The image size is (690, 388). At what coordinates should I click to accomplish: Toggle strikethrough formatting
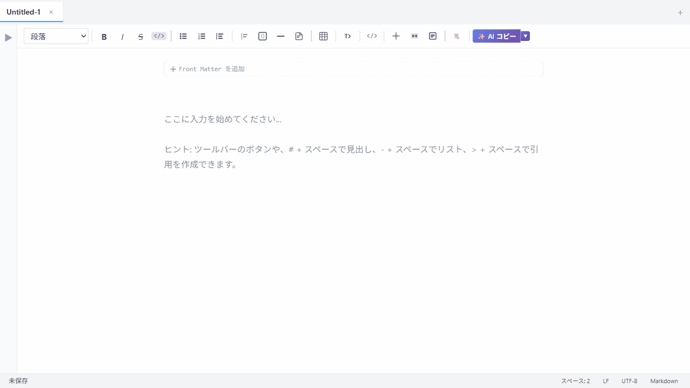coord(141,36)
